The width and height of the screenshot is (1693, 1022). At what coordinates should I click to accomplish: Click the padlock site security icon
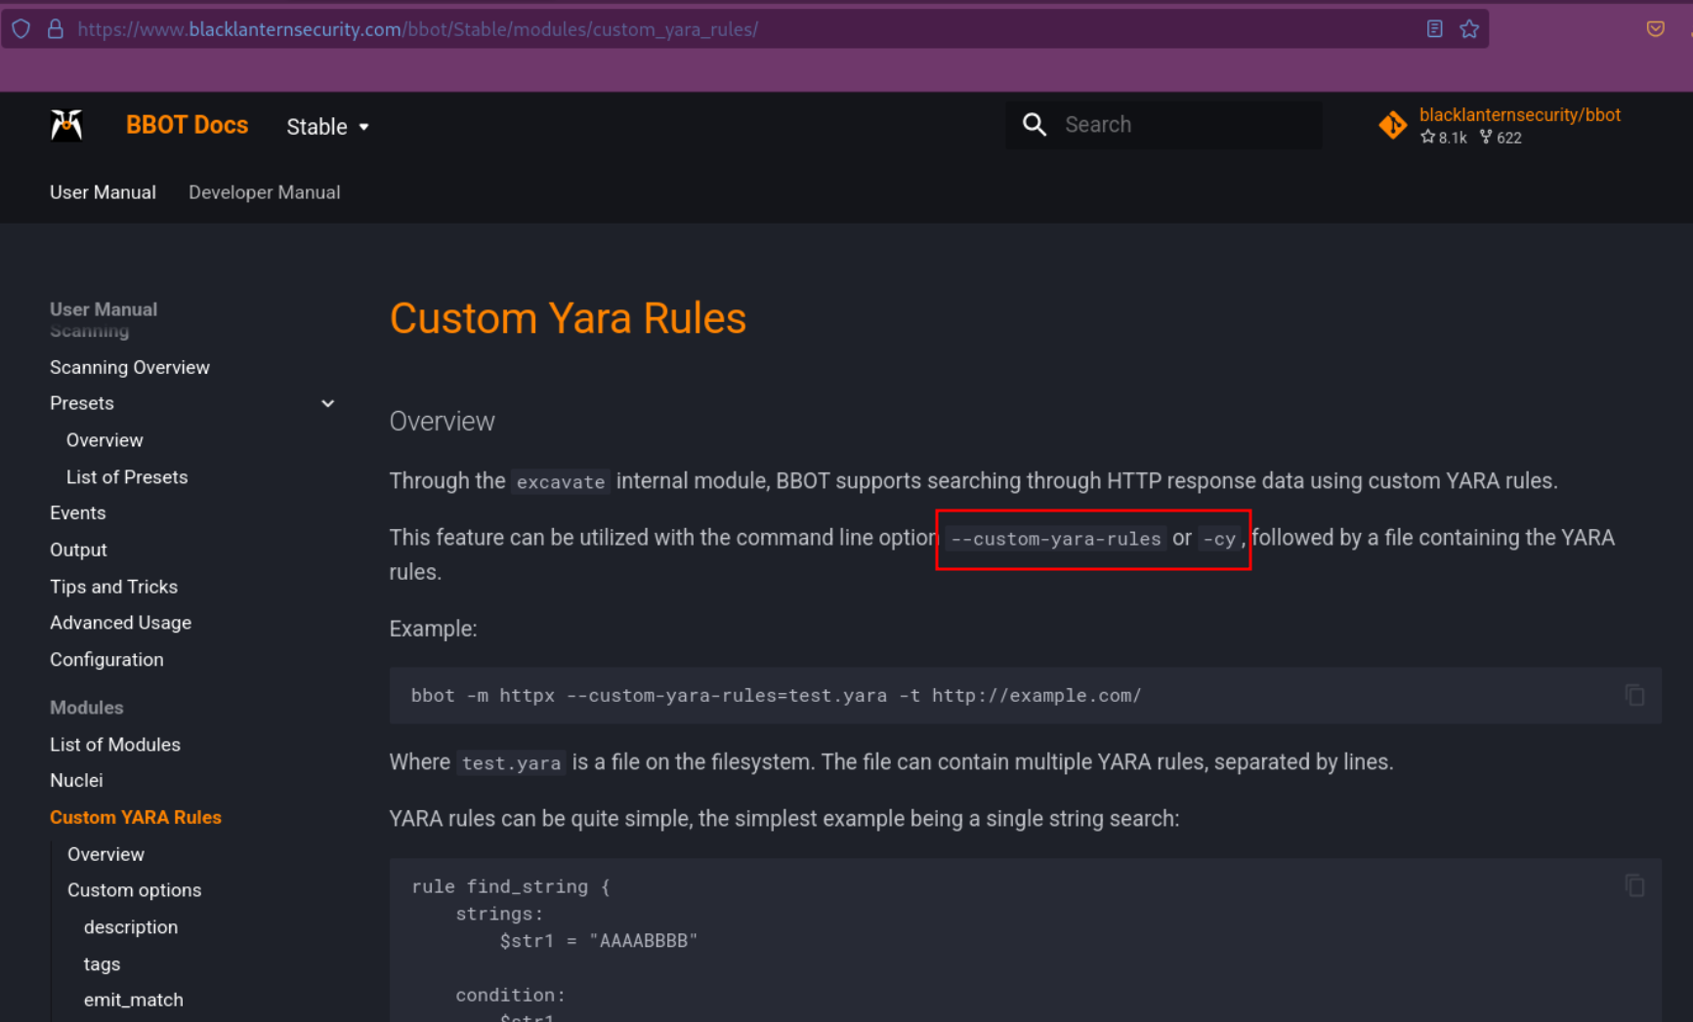coord(56,29)
